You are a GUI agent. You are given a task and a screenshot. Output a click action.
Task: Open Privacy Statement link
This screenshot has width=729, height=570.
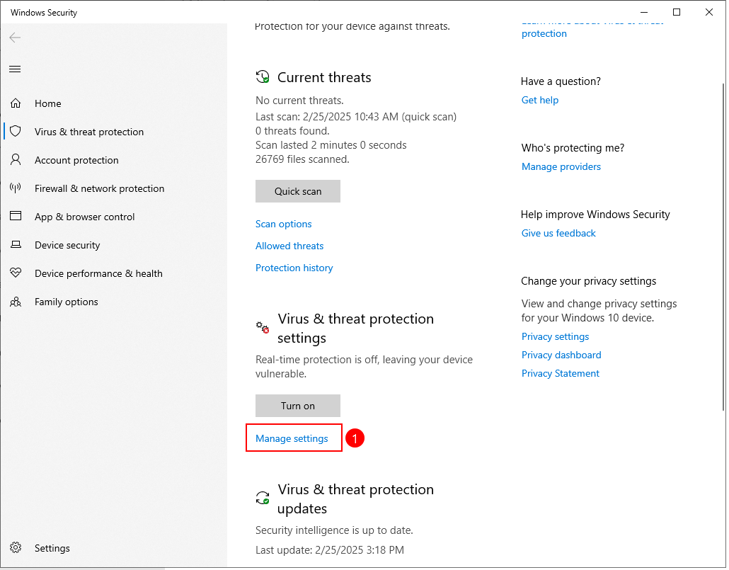[x=561, y=374]
